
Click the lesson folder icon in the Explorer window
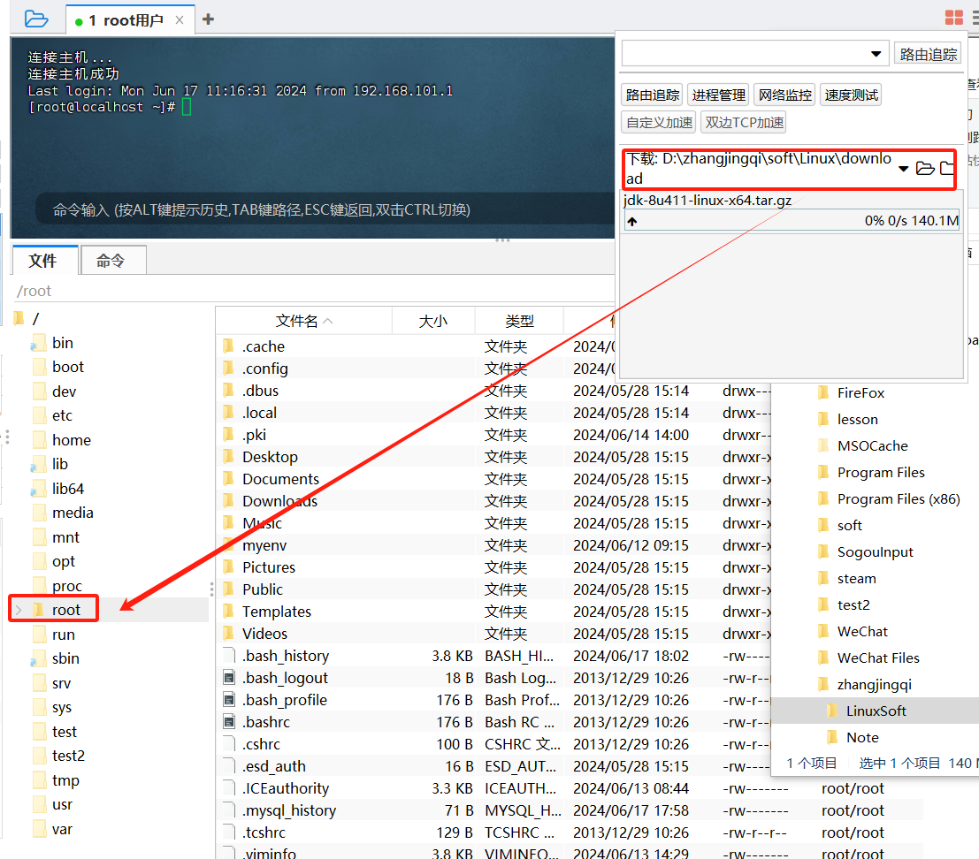[823, 419]
